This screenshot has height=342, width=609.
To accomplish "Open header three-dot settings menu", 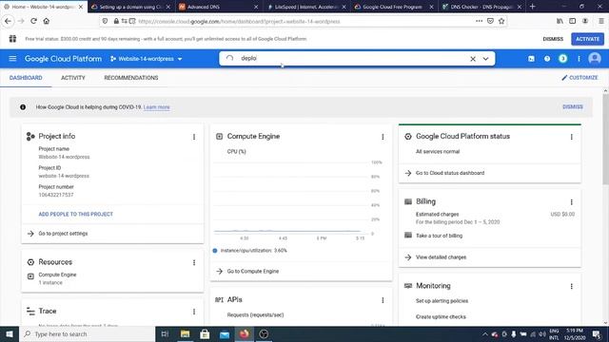I will pyautogui.click(x=579, y=59).
